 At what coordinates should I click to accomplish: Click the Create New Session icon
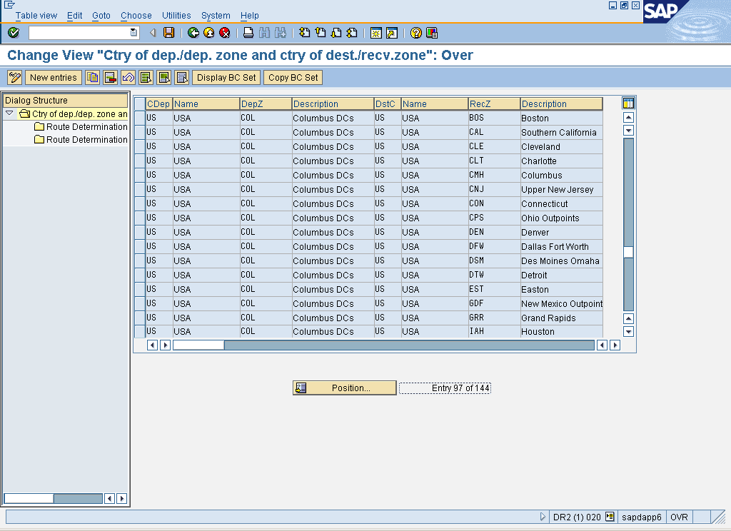(375, 33)
